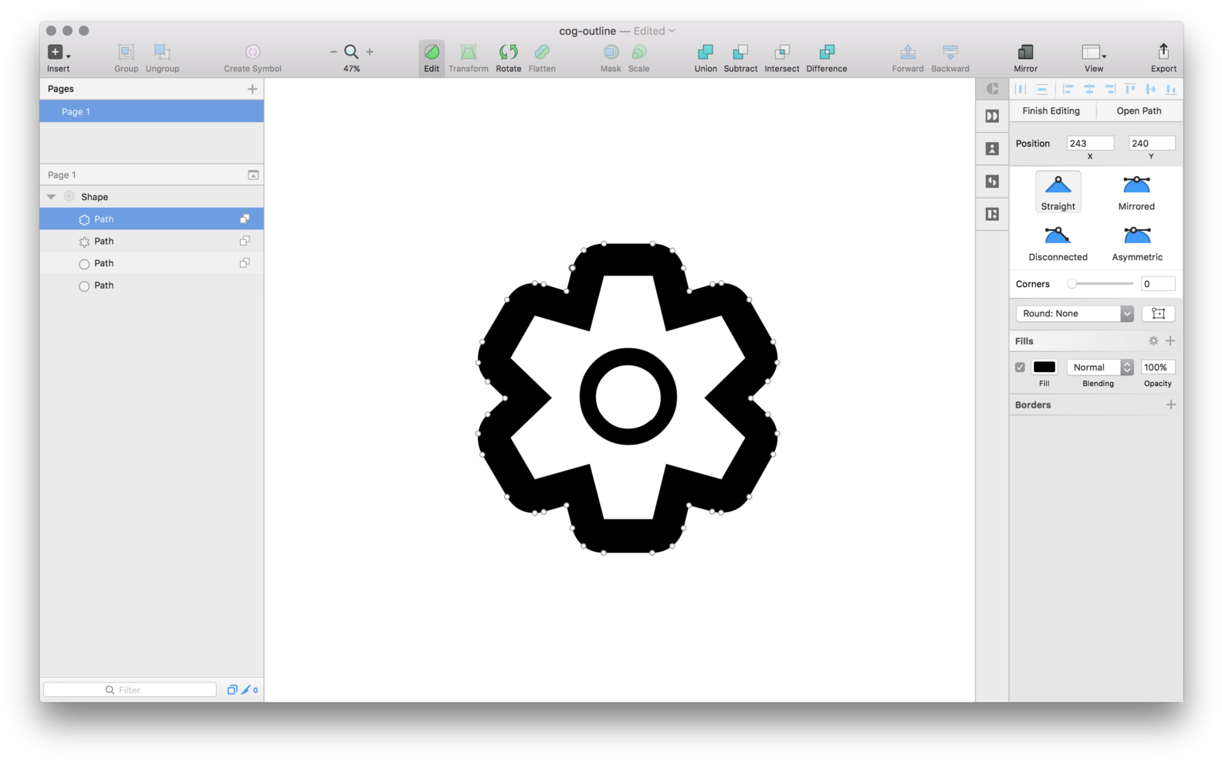Click the Position X input field
Viewport: 1222px width, 762px height.
(1090, 144)
